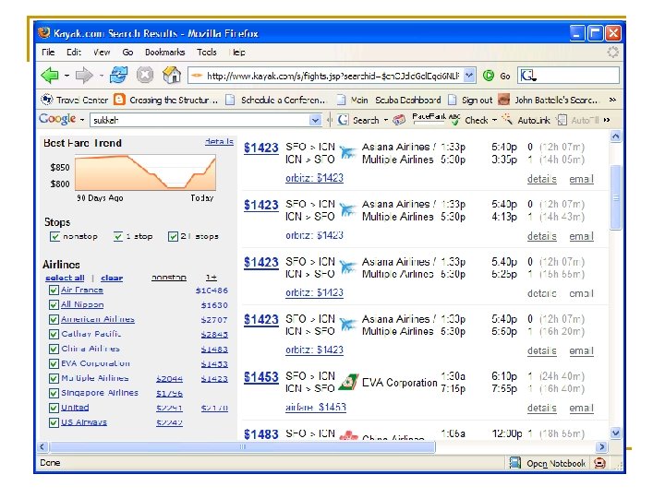This screenshot has width=665, height=498.
Task: Click the Best Fare Trend chart
Action: pos(145,172)
